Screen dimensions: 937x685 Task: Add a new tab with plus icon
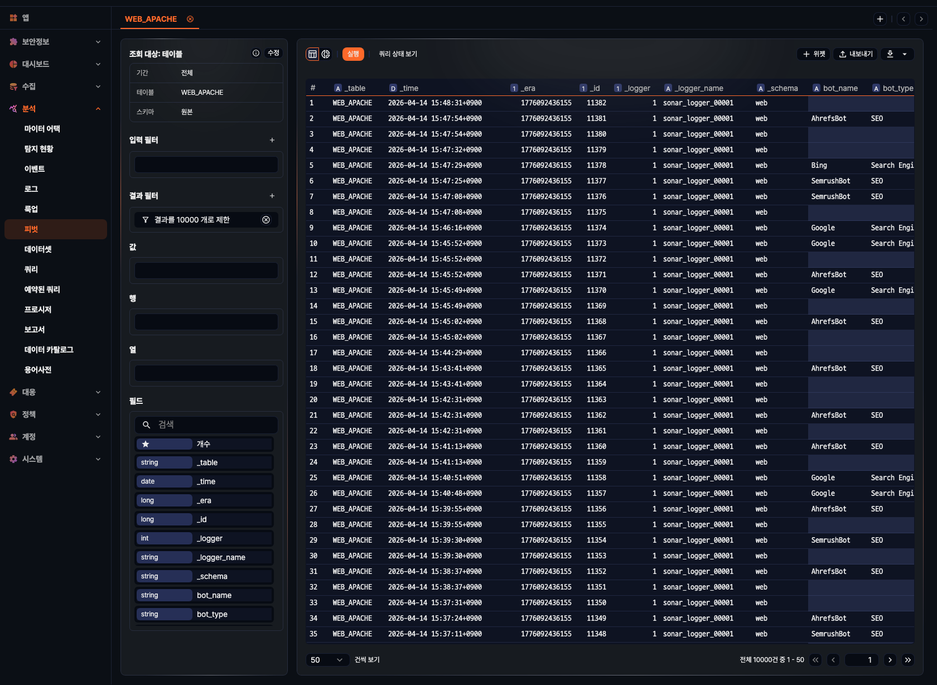point(880,19)
